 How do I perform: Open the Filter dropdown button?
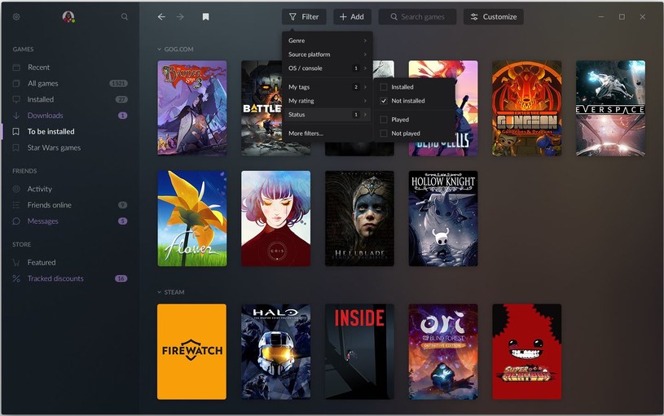point(304,17)
